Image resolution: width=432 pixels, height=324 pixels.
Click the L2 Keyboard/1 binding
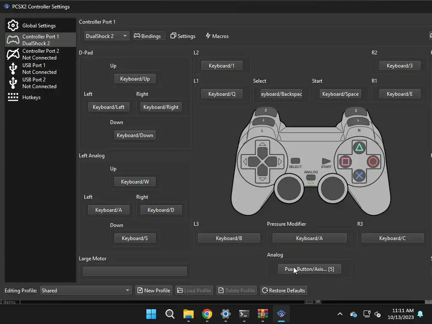[x=222, y=65]
